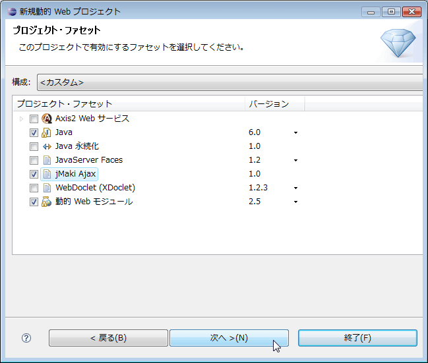Check the JavaServer Faces checkbox
The image size is (428, 363).
(34, 160)
